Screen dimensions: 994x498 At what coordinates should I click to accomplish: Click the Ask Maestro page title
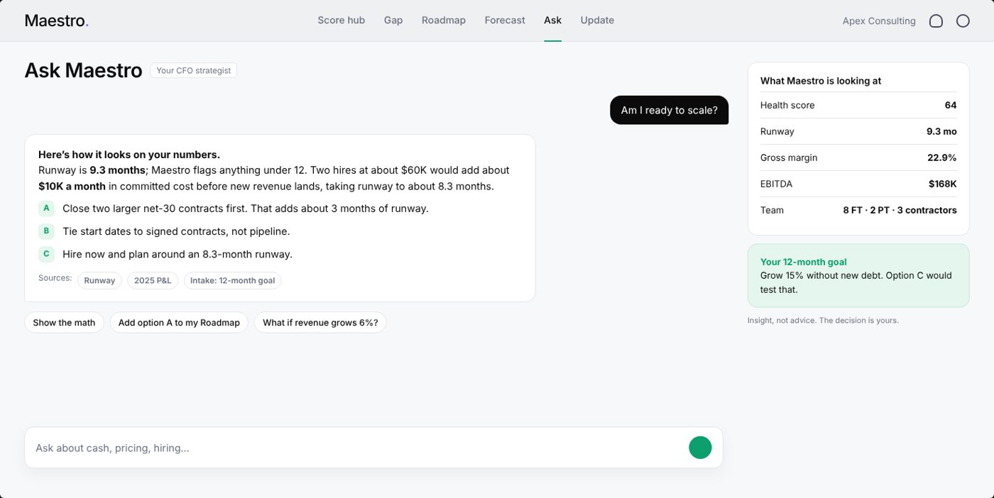(x=83, y=70)
